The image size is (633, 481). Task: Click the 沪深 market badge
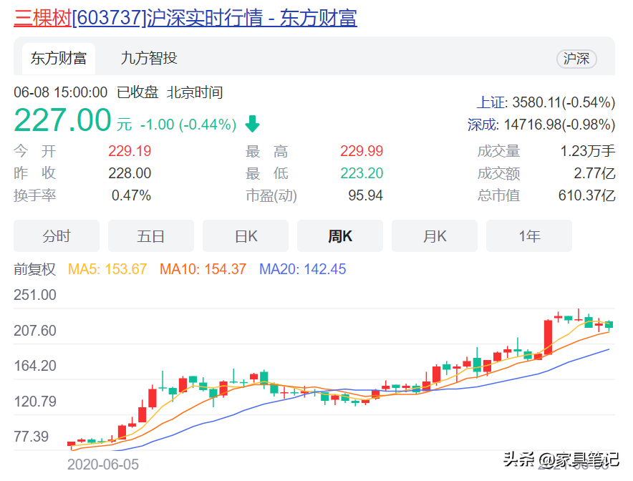click(x=576, y=59)
